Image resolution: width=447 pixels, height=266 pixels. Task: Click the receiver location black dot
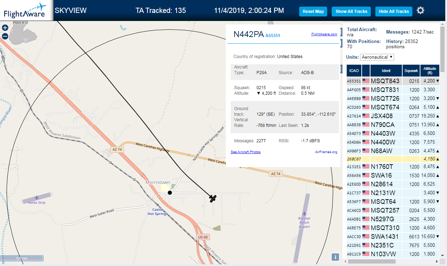coord(170,193)
